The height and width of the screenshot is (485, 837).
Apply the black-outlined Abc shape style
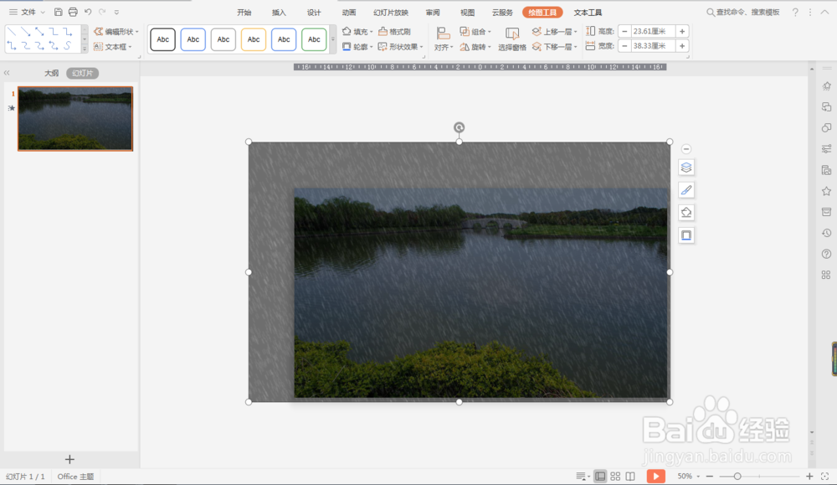(x=163, y=39)
